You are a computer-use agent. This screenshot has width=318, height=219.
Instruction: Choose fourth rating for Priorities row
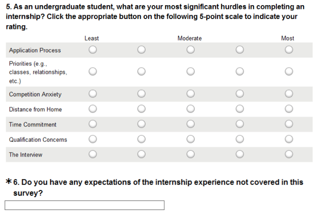[x=240, y=71]
